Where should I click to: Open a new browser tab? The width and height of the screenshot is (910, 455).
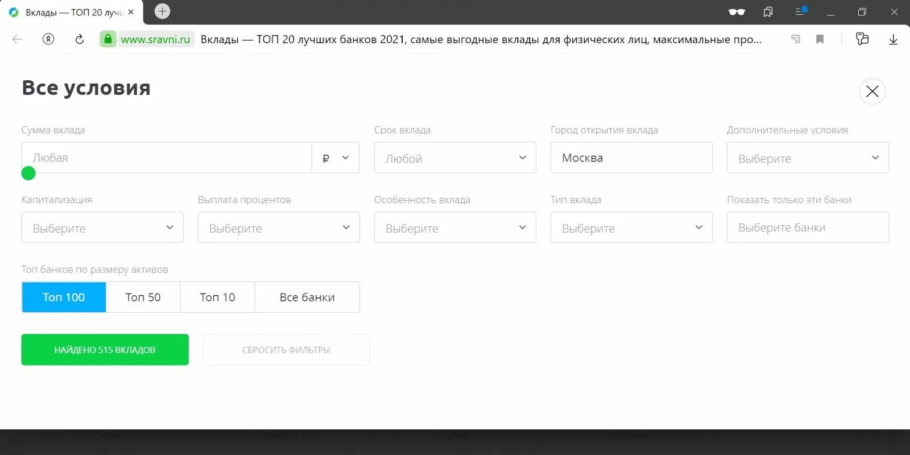[162, 11]
